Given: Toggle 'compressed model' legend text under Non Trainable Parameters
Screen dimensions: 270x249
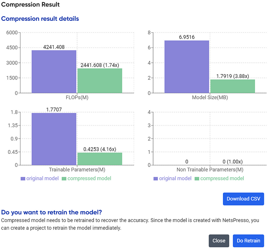Looking at the screenshot, I should point(222,178).
